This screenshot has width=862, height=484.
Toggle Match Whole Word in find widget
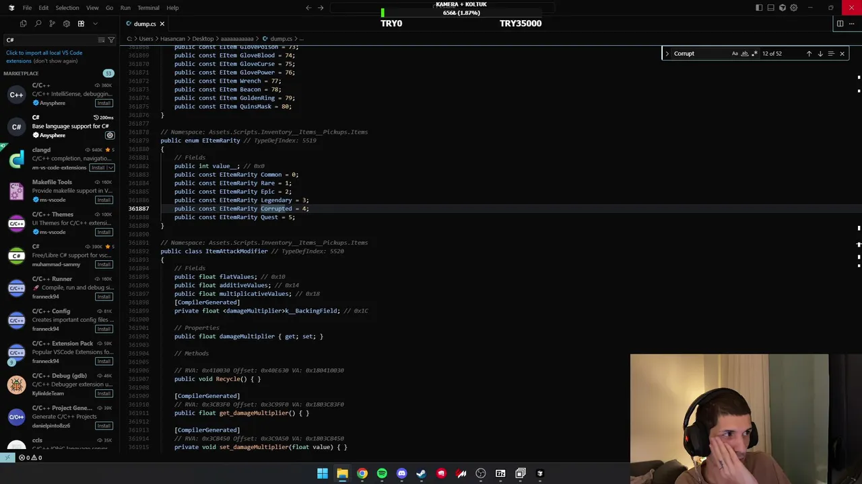(x=744, y=53)
